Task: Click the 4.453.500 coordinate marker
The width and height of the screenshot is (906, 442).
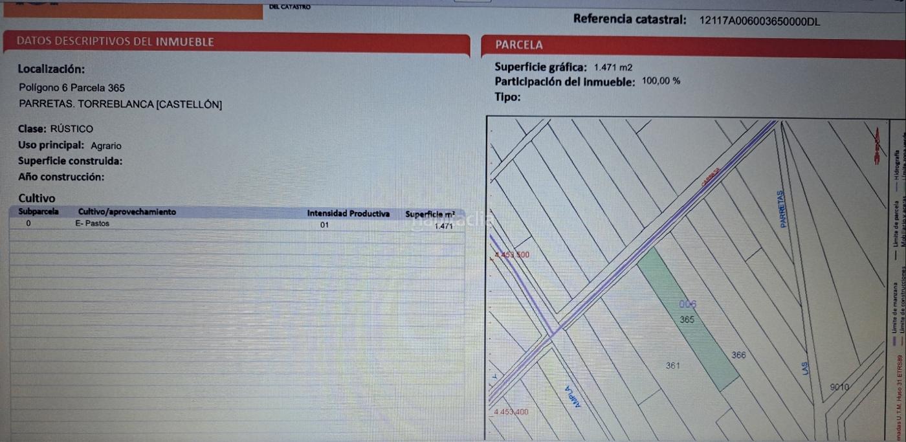Action: (x=512, y=255)
